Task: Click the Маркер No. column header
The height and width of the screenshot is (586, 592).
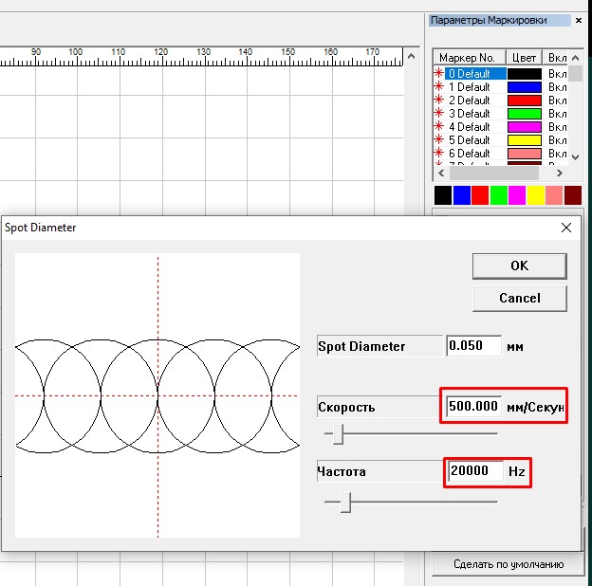Action: pyautogui.click(x=469, y=58)
